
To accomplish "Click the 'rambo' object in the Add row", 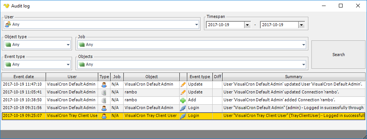I will point(131,100).
